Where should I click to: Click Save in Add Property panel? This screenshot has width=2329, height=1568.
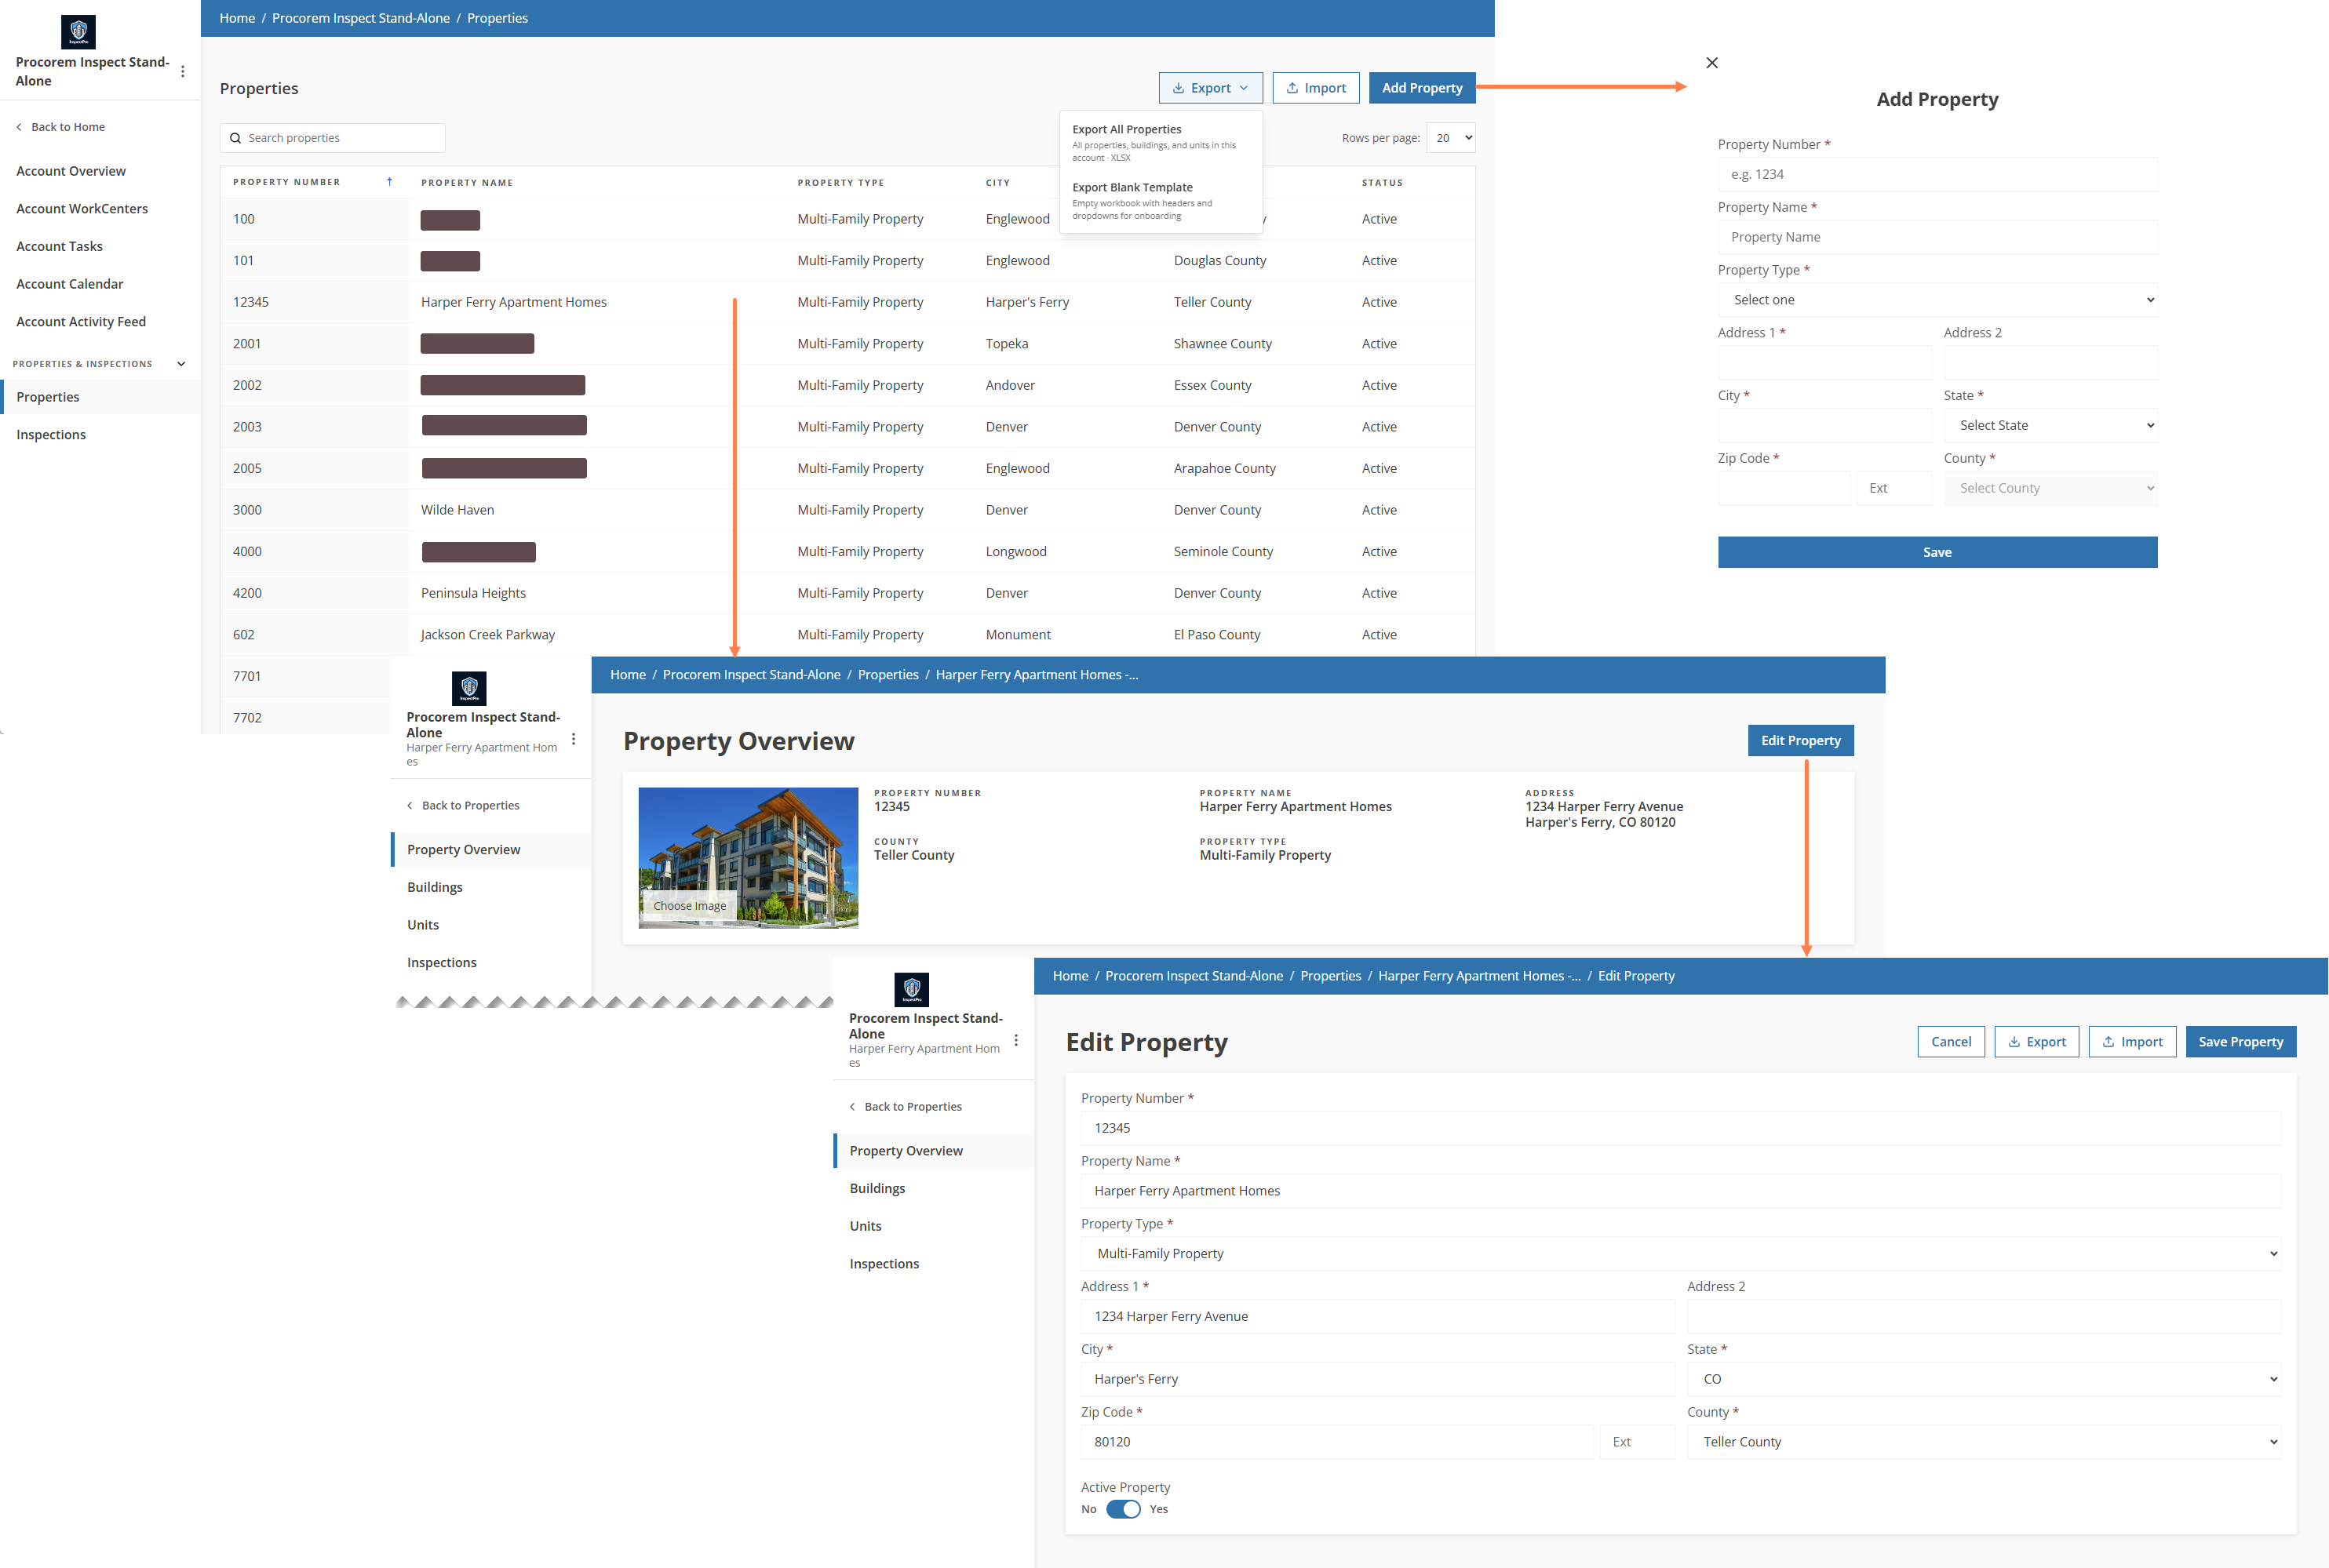1938,552
